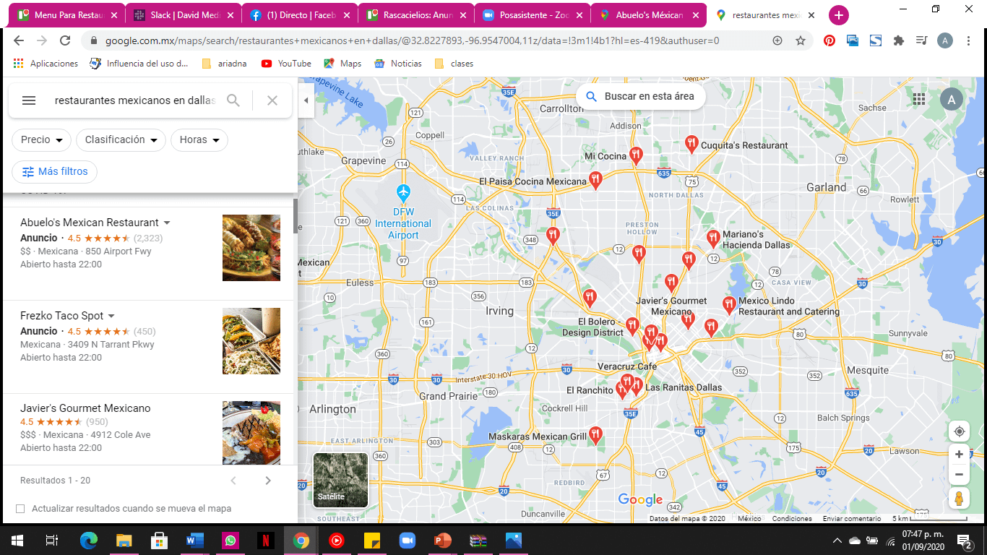Open Más filtros options

[x=54, y=172]
